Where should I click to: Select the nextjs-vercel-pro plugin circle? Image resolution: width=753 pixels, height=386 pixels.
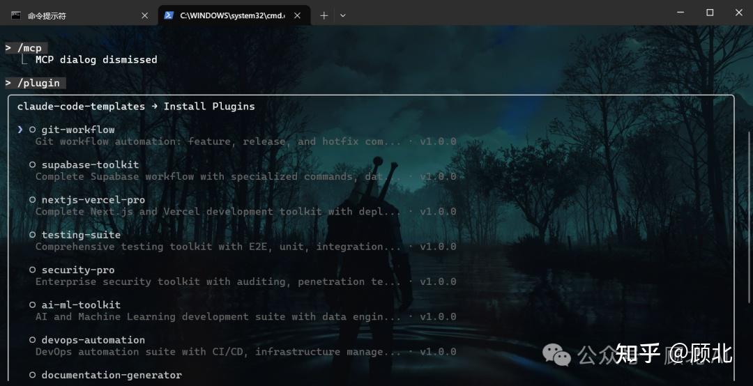click(x=33, y=200)
